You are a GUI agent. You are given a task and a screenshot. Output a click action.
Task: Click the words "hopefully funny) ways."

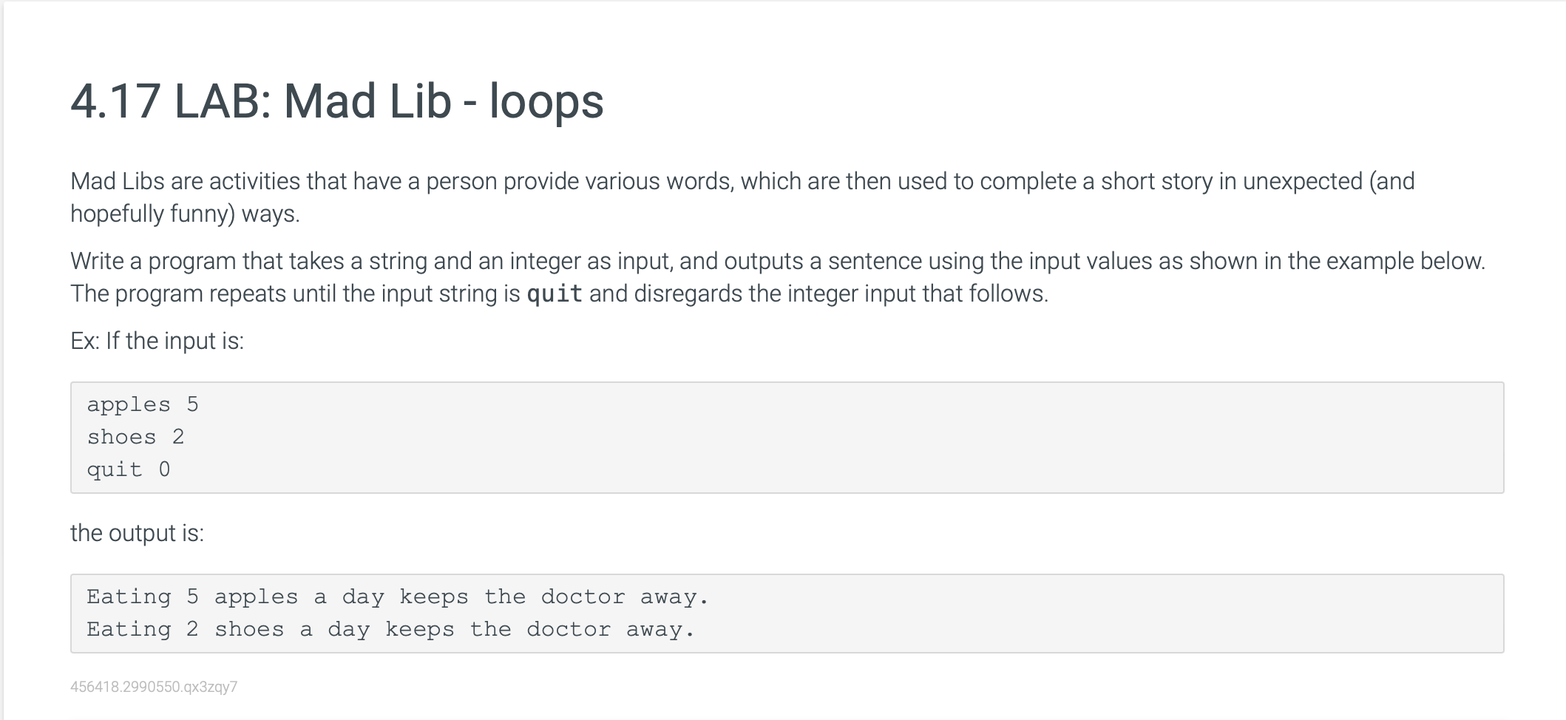[185, 214]
